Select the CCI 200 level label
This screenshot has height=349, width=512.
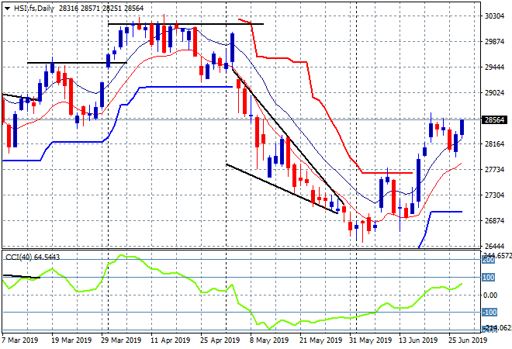click(489, 260)
